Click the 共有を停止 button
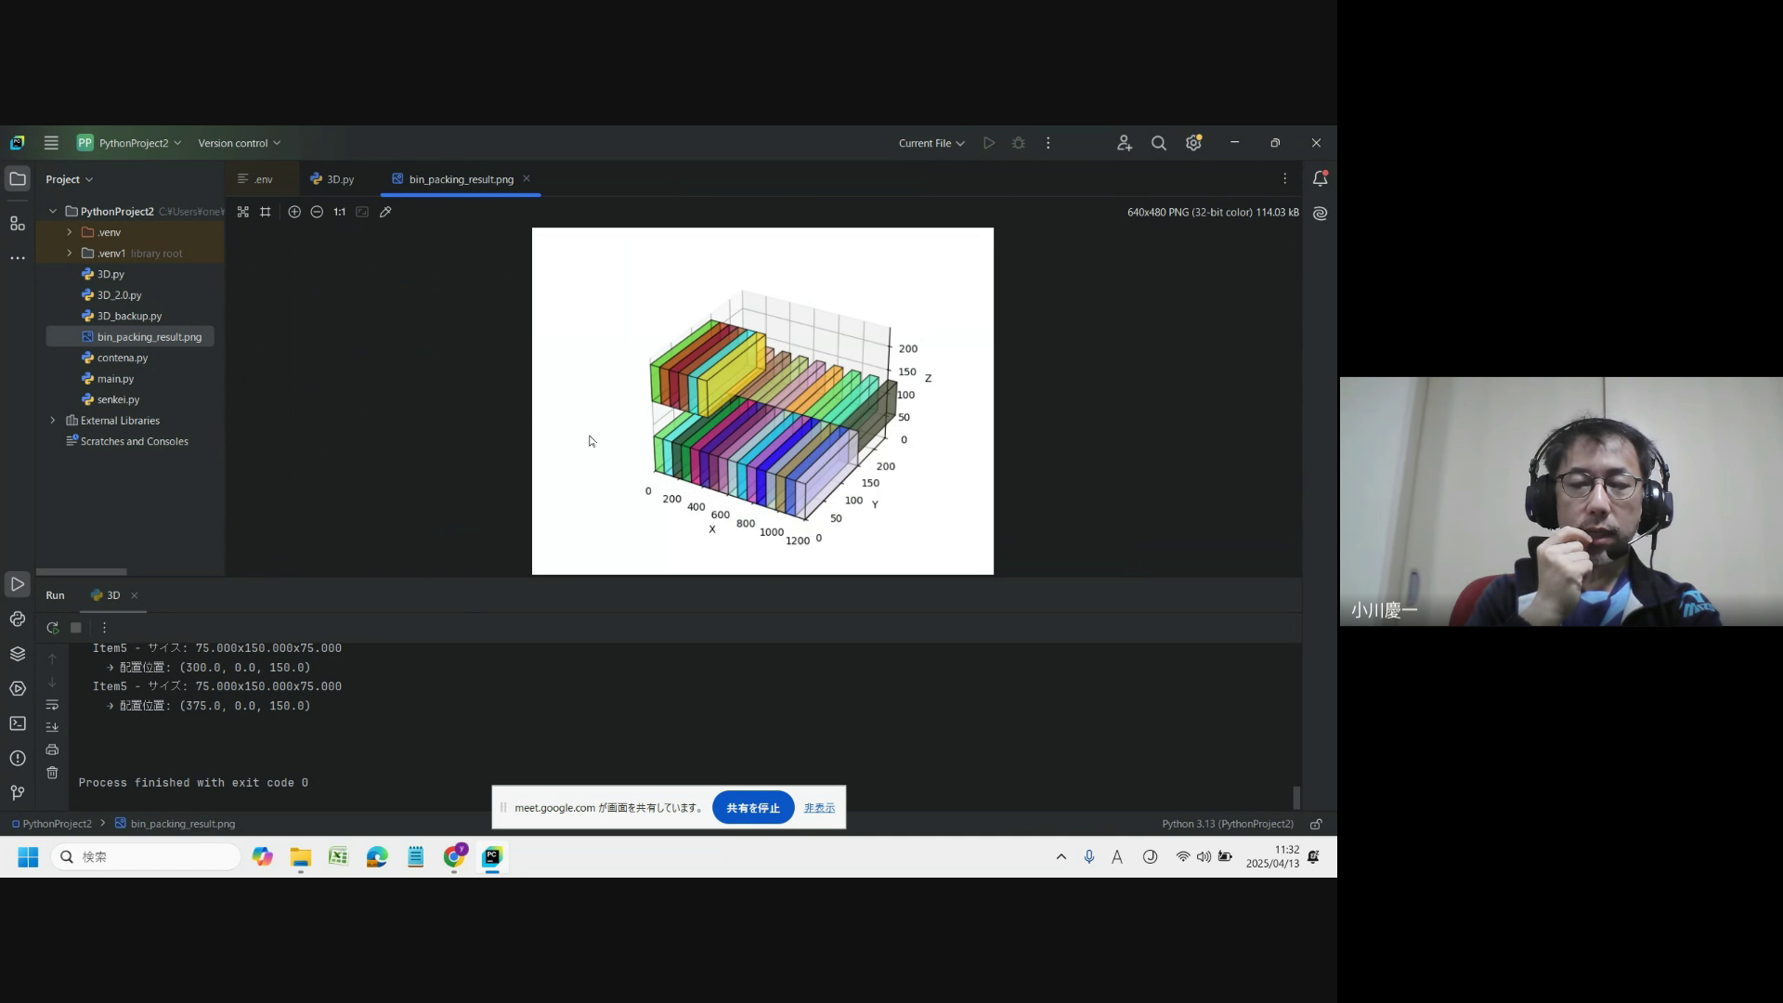 click(x=752, y=808)
